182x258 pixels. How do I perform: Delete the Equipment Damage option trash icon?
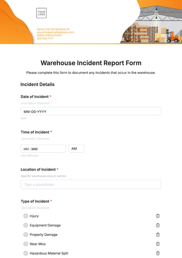point(158,225)
